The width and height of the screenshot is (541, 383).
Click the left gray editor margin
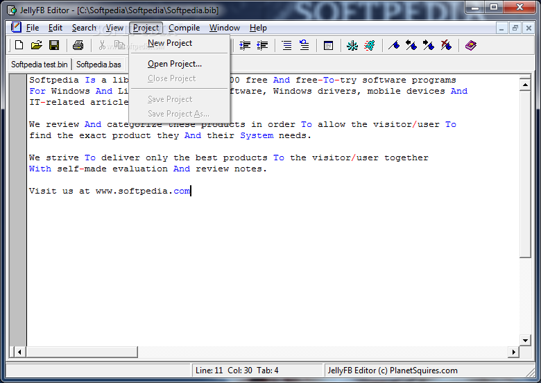[17, 210]
